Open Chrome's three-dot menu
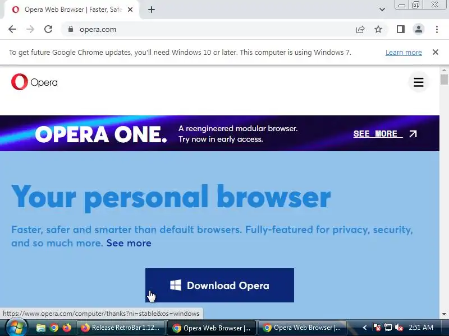This screenshot has height=336, width=449. coord(437,29)
